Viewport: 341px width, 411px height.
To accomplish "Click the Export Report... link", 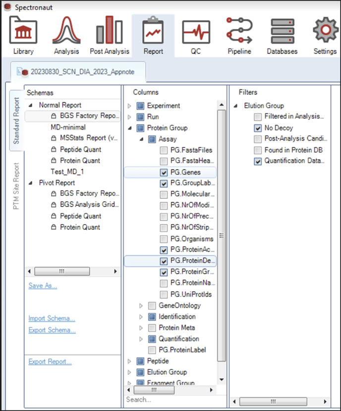I will coord(50,362).
